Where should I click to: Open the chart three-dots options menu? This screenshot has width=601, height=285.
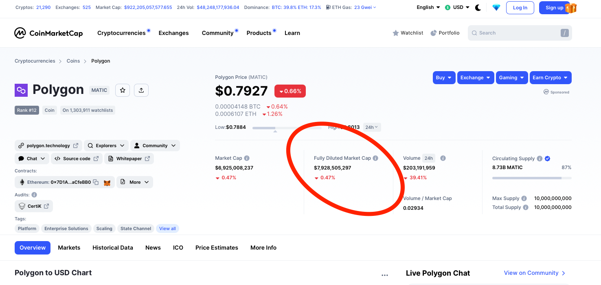[385, 275]
